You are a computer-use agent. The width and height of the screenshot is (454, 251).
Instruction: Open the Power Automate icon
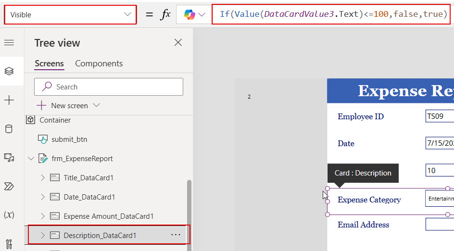9,186
